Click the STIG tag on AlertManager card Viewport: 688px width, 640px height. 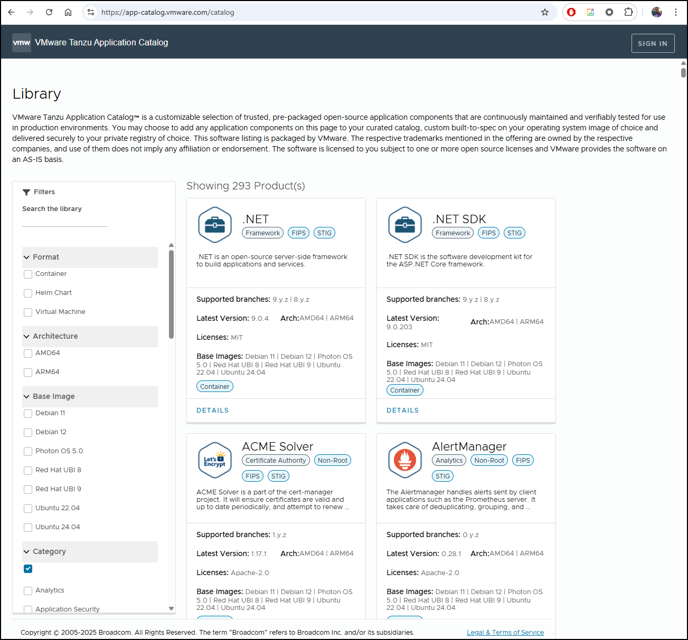pos(442,476)
